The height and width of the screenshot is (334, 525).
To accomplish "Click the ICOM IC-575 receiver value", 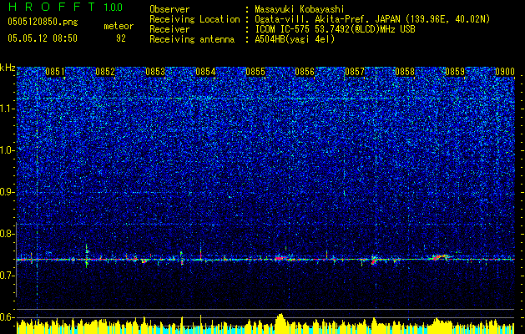I will point(335,29).
